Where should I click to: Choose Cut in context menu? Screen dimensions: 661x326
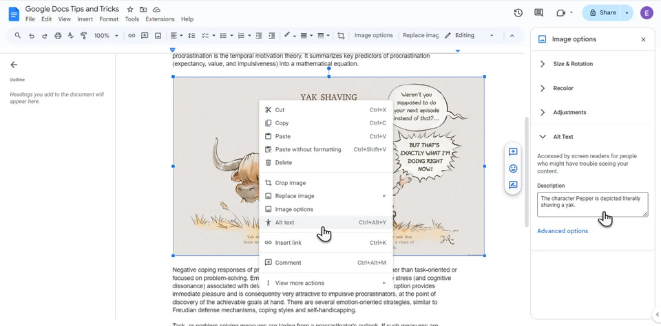326,110
